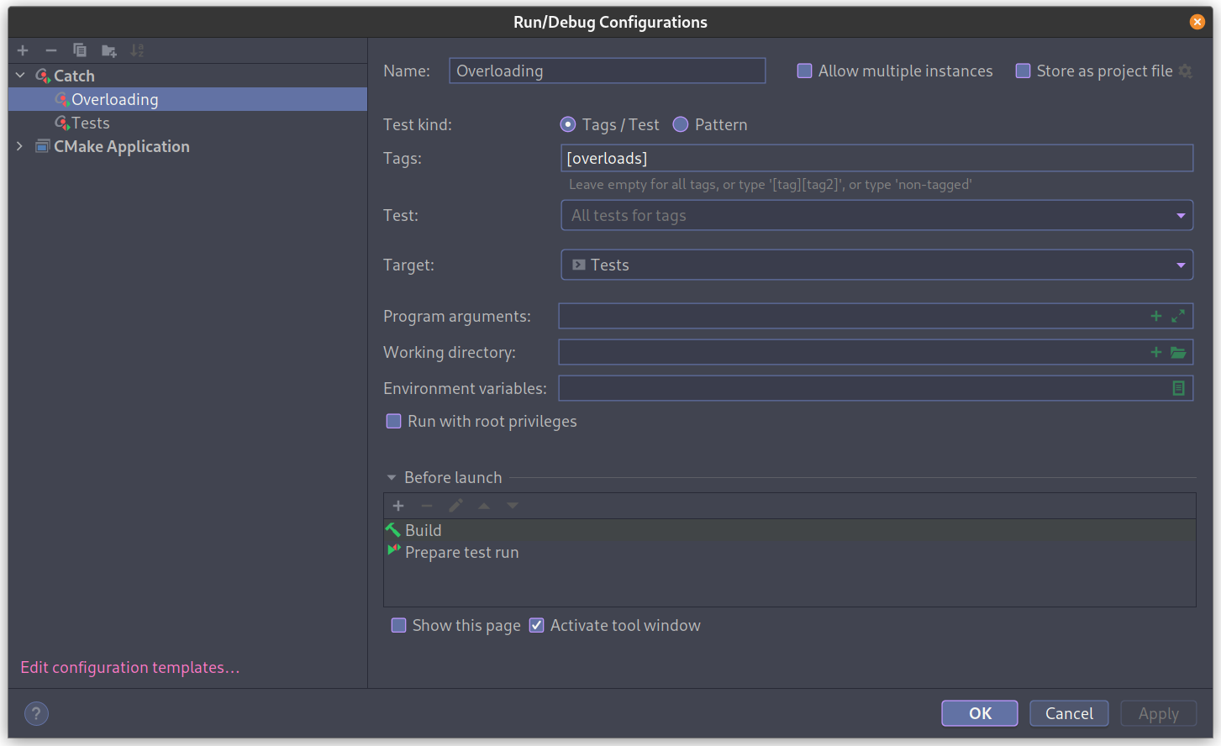The height and width of the screenshot is (746, 1221).
Task: Enable Run with root privileges
Action: pos(393,421)
